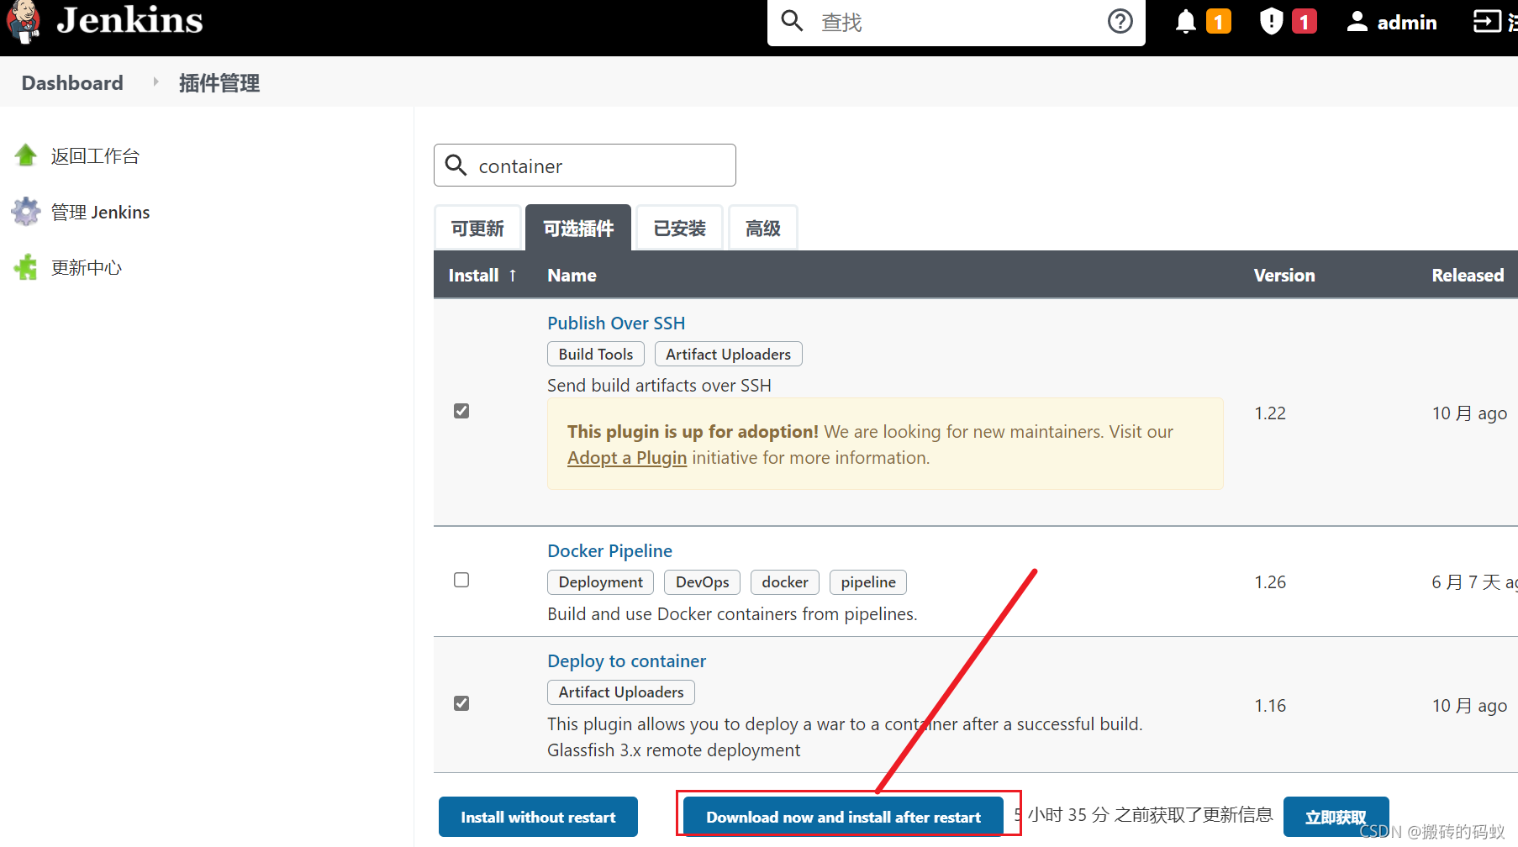
Task: Focus the container plugin filter field
Action: [x=585, y=165]
